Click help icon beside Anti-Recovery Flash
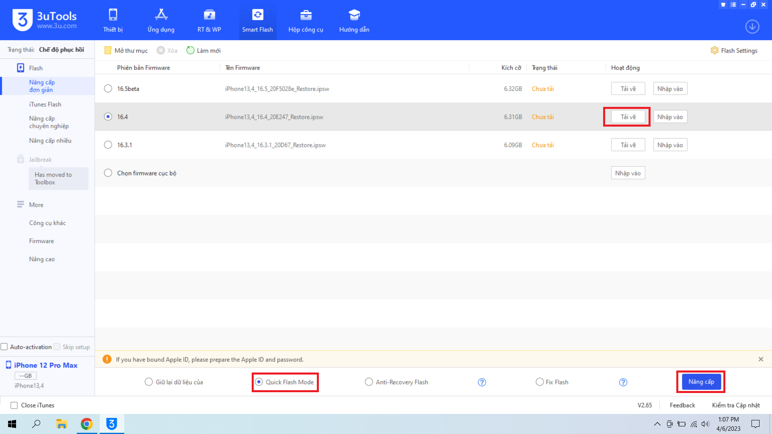Viewport: 772px width, 434px height. pos(482,382)
